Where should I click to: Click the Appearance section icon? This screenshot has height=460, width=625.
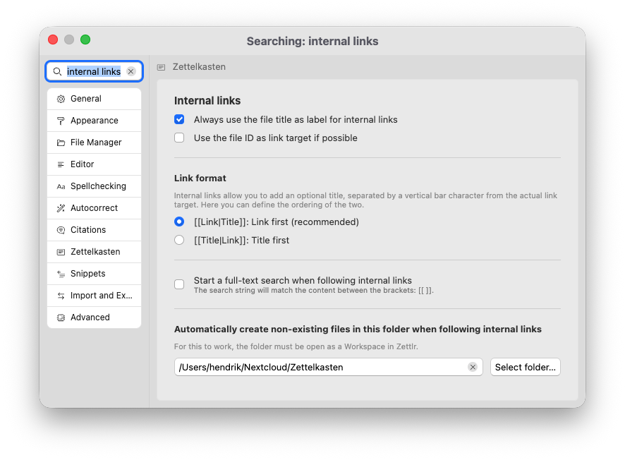(x=61, y=121)
